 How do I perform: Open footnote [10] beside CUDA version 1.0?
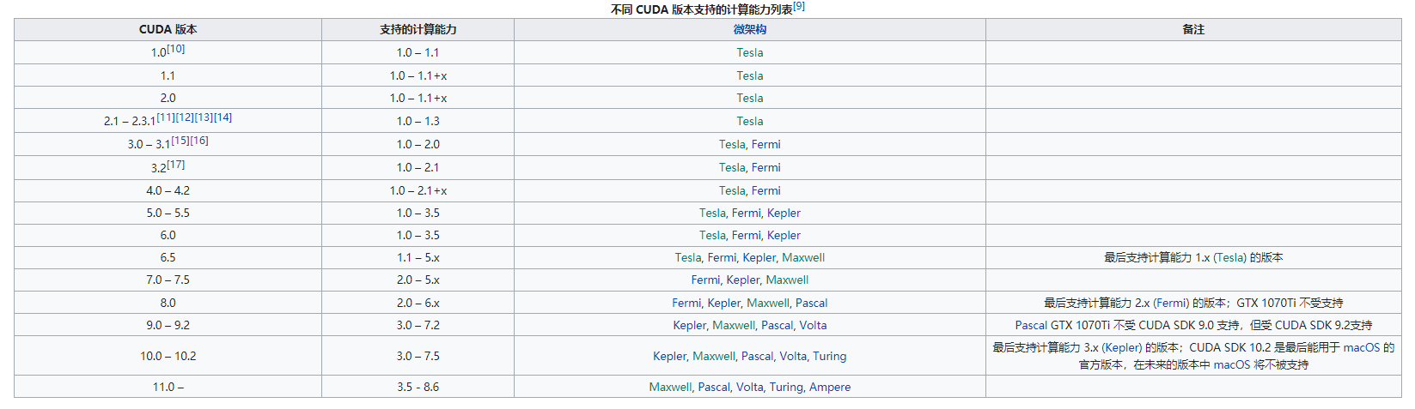click(x=176, y=49)
